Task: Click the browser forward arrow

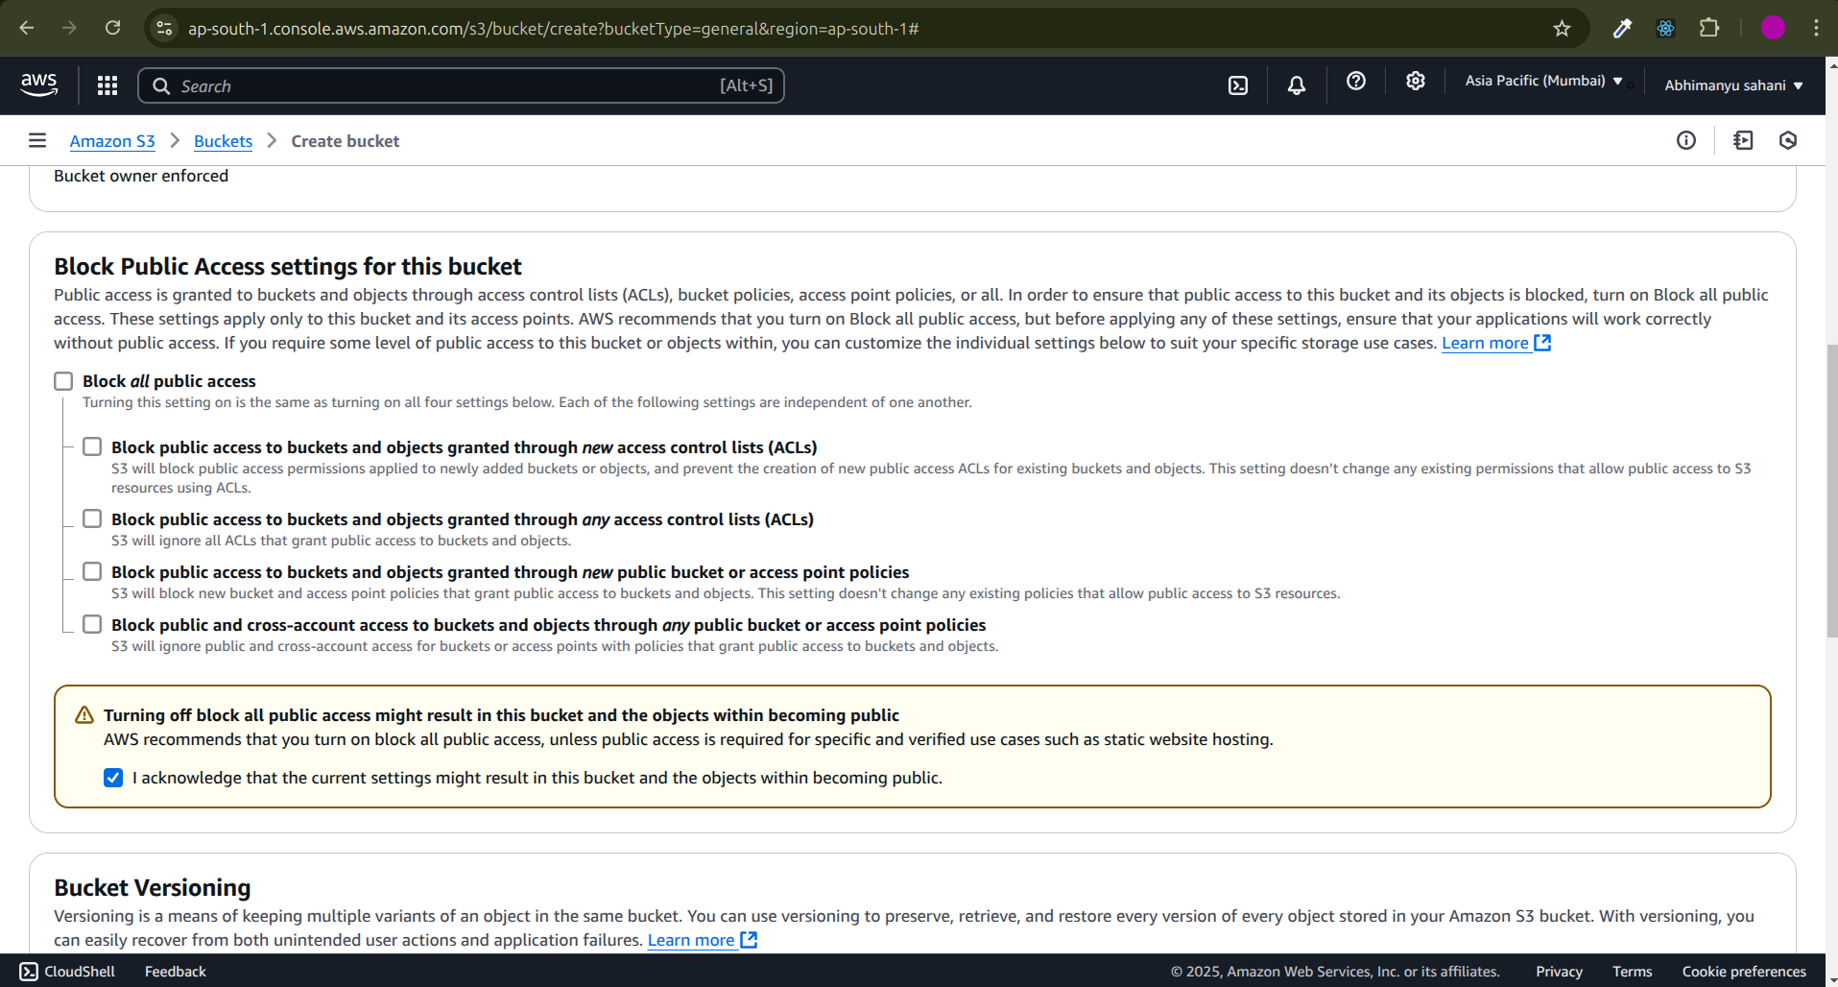Action: coord(69,28)
